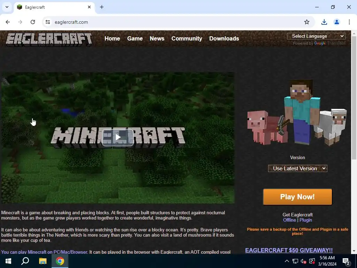Open Chrome downloads icon
The height and width of the screenshot is (268, 357).
pos(324,22)
